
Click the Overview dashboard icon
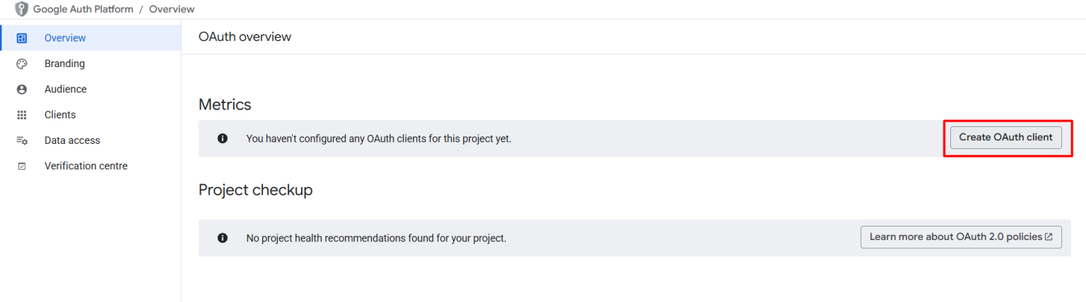(x=22, y=38)
